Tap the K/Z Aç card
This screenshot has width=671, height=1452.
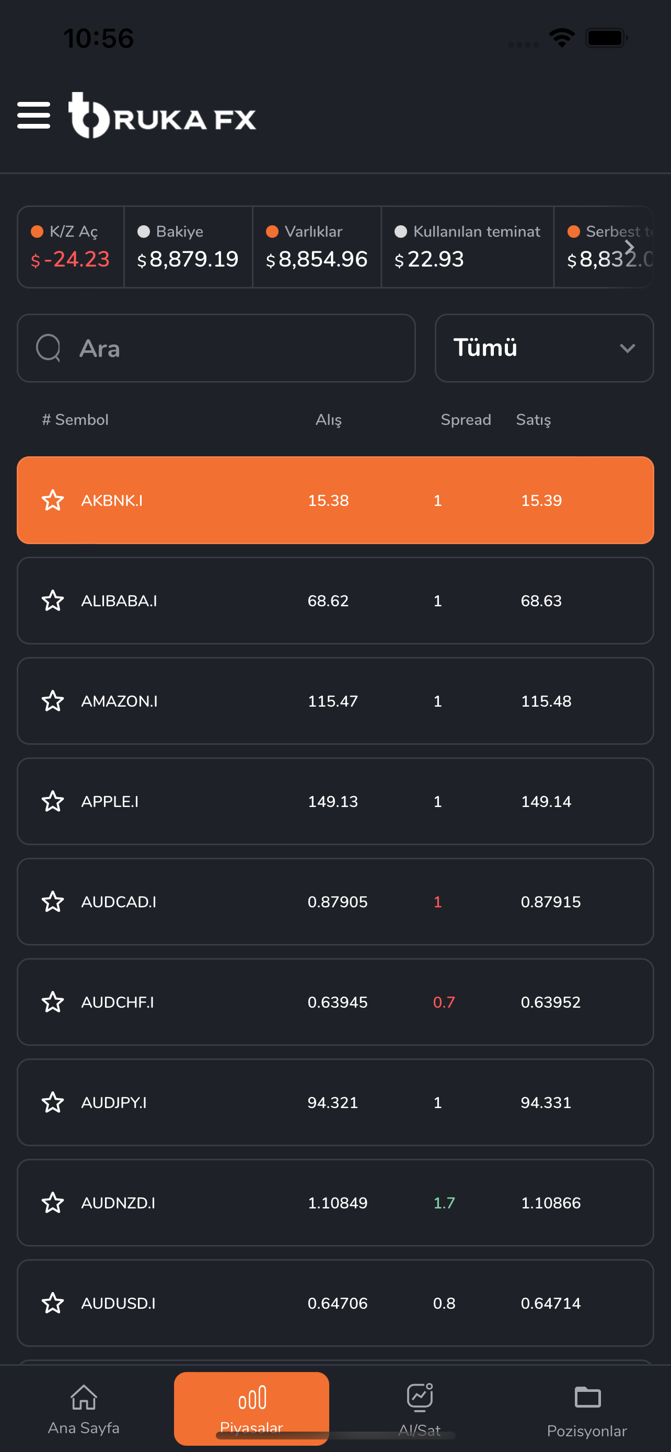71,247
